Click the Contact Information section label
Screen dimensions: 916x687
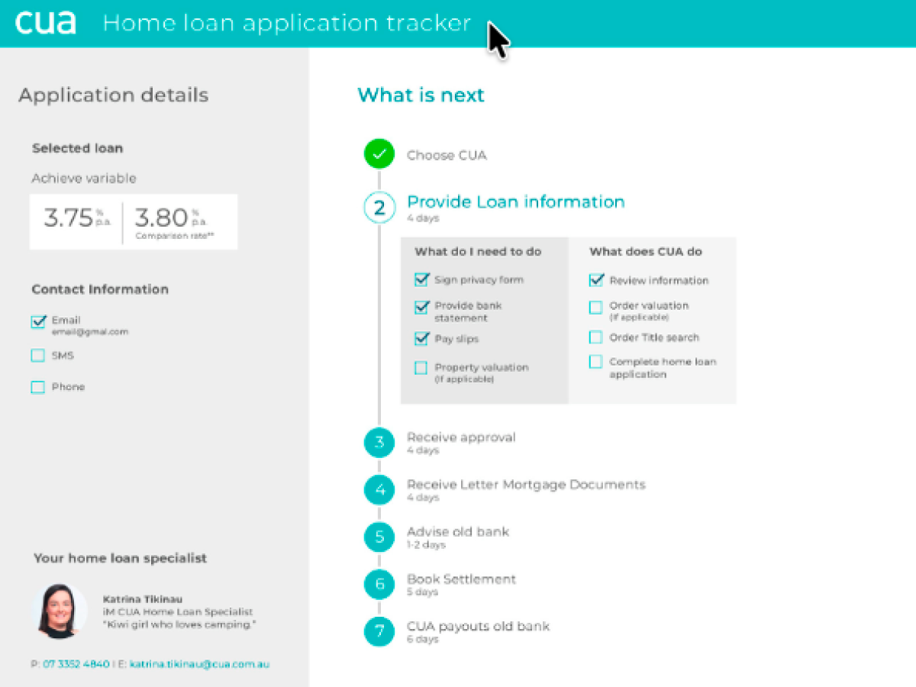click(x=100, y=289)
